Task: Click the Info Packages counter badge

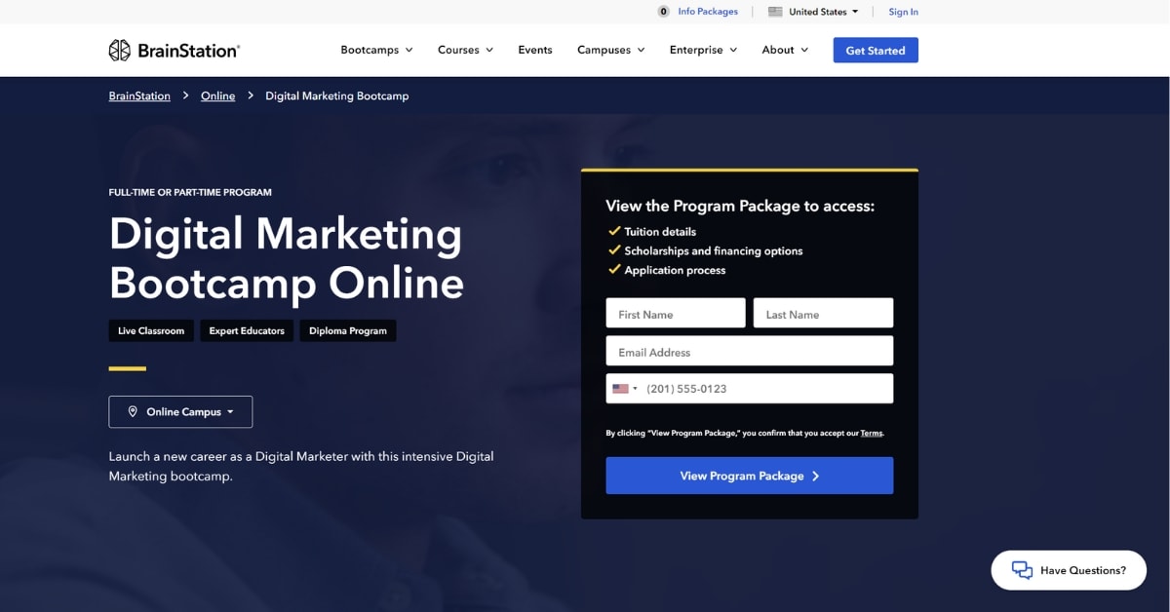Action: coord(664,12)
